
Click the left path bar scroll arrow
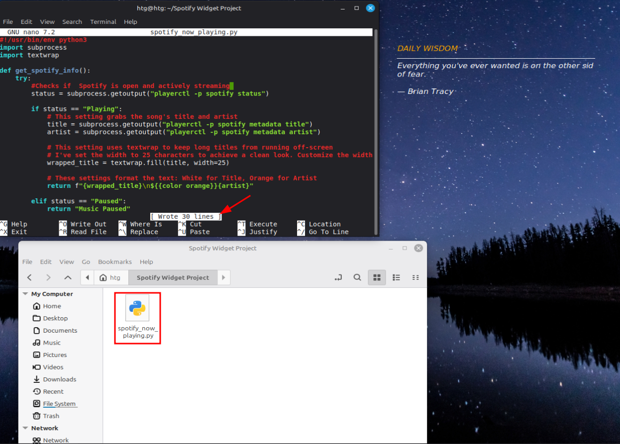tap(88, 277)
